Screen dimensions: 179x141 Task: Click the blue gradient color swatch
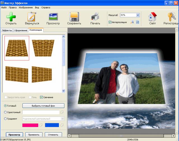click(52, 125)
